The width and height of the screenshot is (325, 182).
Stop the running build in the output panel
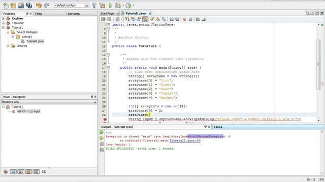coord(102,144)
